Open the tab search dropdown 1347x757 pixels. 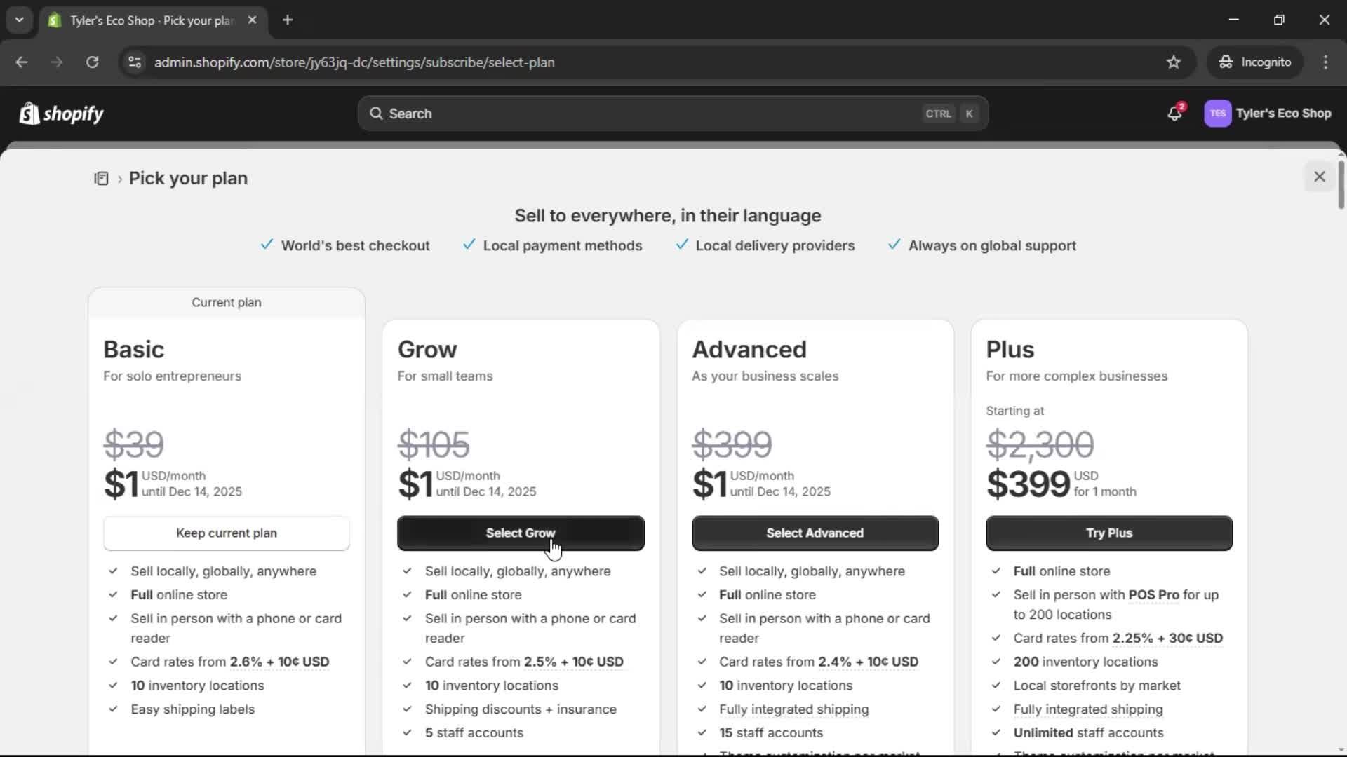point(19,20)
